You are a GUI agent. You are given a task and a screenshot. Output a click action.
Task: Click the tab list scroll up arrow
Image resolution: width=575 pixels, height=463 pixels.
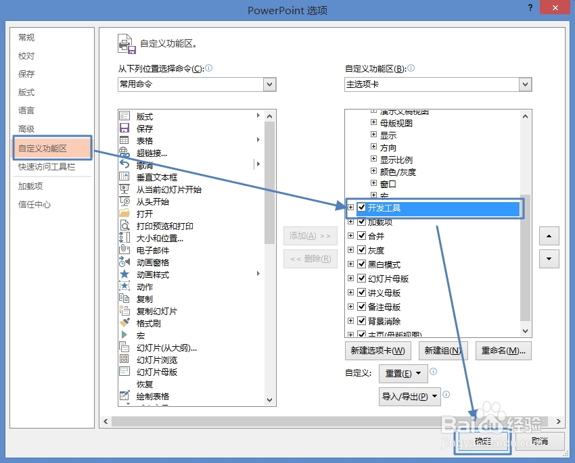point(525,116)
